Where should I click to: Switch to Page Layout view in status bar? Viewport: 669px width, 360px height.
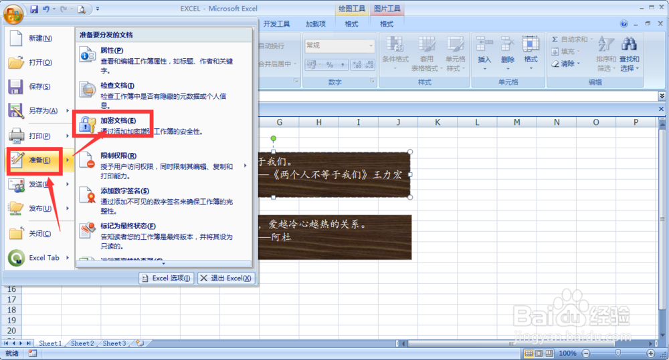(x=539, y=353)
